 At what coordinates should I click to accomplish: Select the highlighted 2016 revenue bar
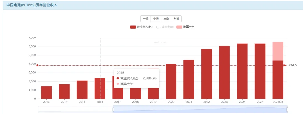[x=100, y=88]
